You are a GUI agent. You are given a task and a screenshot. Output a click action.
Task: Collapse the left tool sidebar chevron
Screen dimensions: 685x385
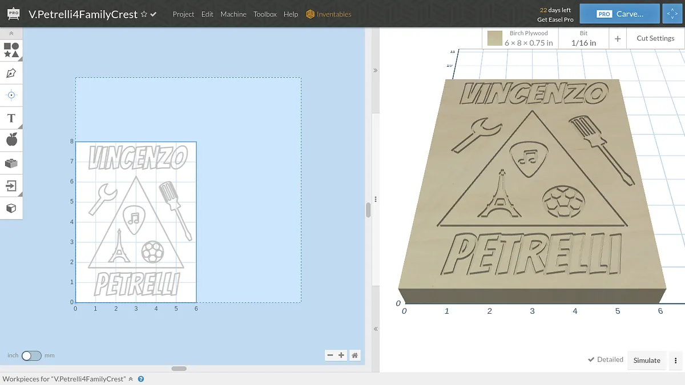11,34
